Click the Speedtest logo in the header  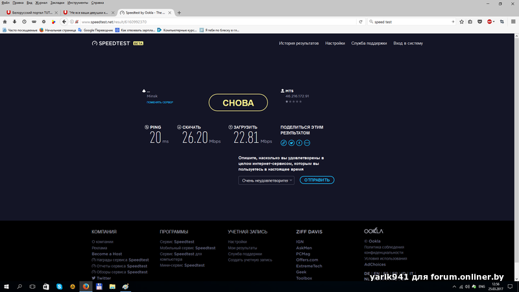pyautogui.click(x=117, y=43)
